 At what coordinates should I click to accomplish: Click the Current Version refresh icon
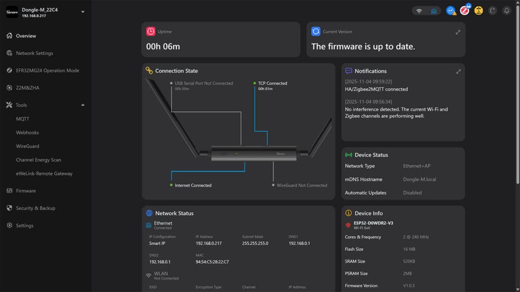[316, 31]
